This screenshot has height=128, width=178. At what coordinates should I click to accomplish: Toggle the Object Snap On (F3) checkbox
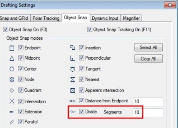pyautogui.click(x=5, y=30)
